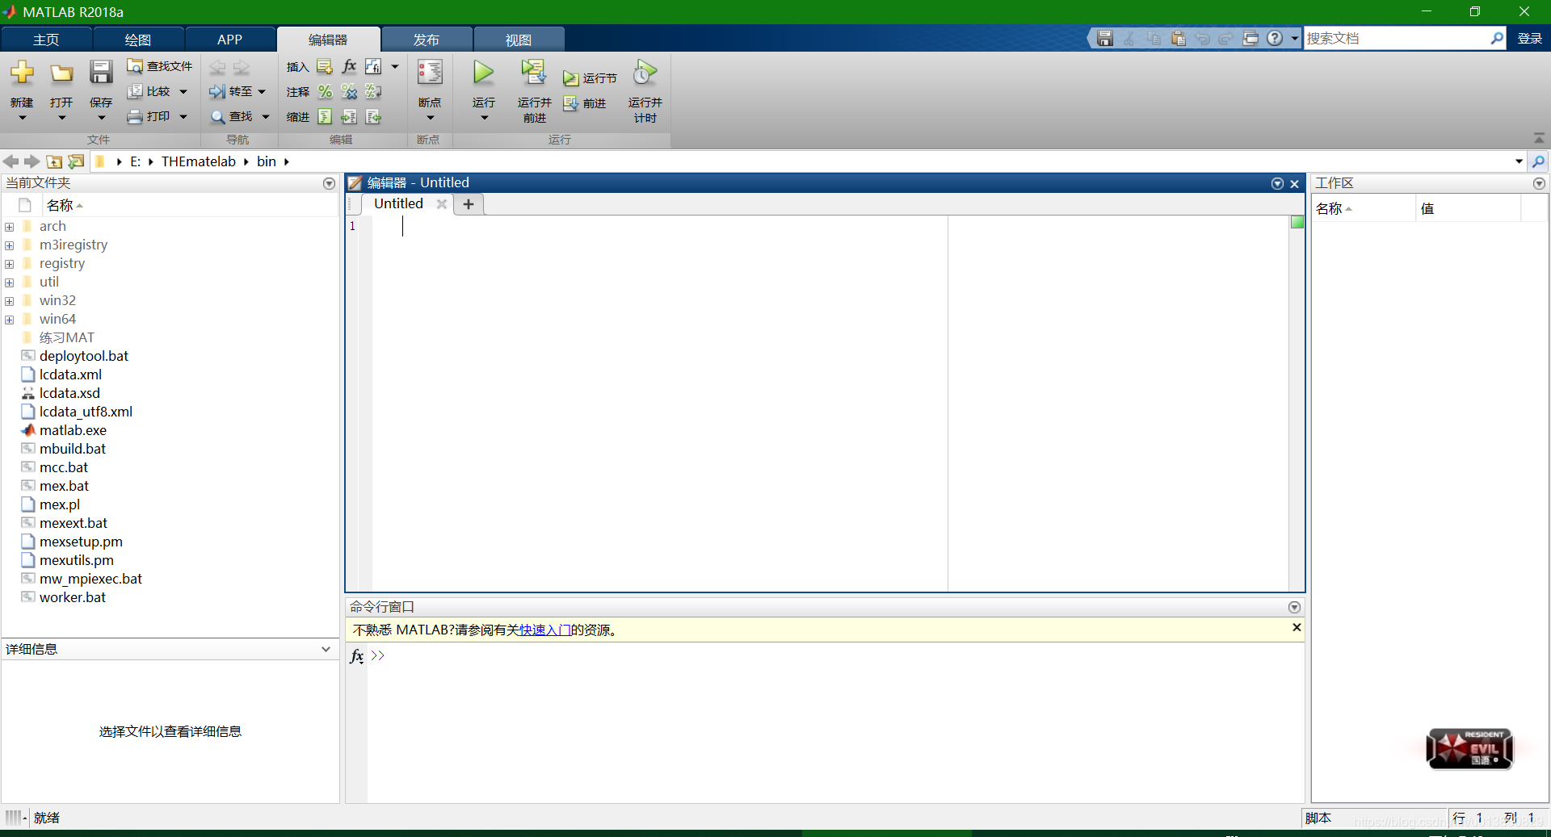Select the 练习MAT folder

click(66, 338)
